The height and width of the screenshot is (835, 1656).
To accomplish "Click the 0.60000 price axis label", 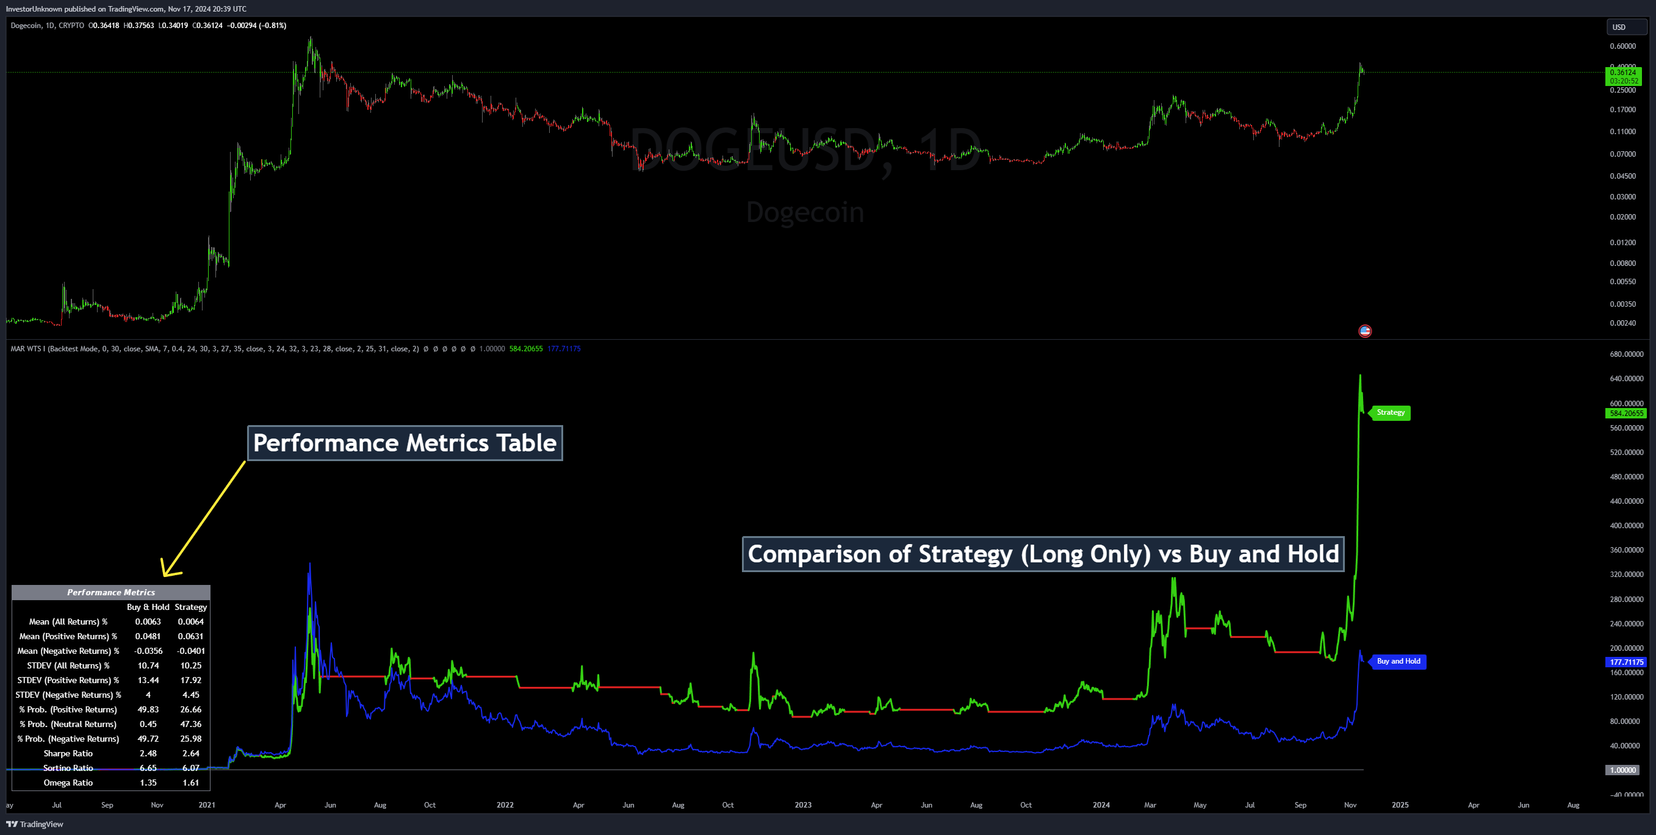I will 1622,46.
